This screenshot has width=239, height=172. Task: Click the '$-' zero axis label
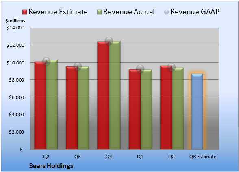[22, 150]
